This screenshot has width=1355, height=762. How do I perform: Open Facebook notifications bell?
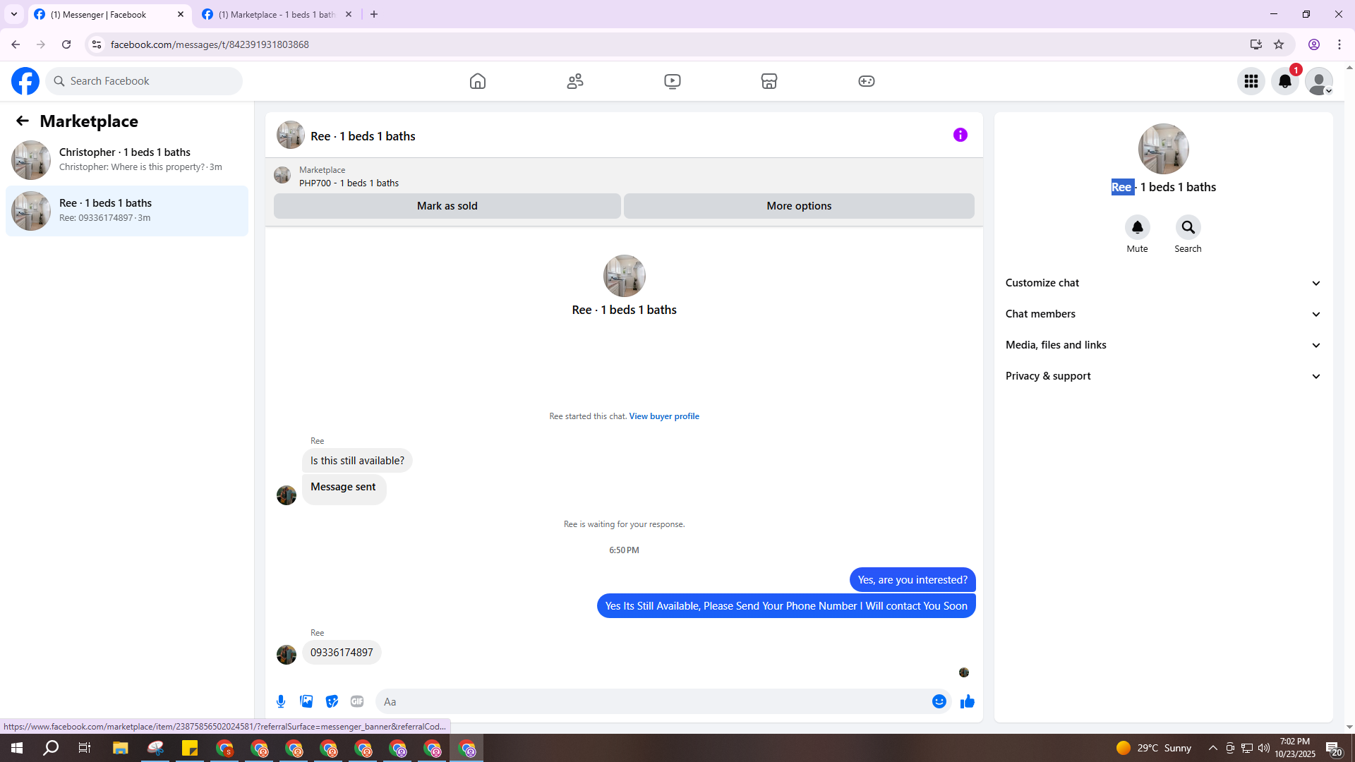pos(1284,81)
